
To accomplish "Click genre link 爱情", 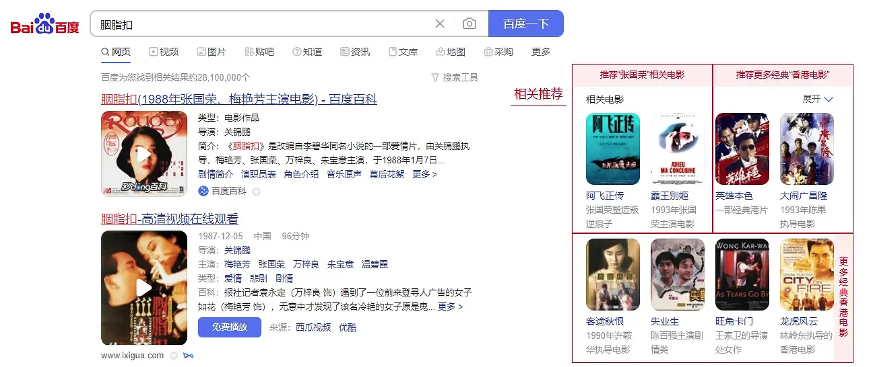I will pos(233,278).
